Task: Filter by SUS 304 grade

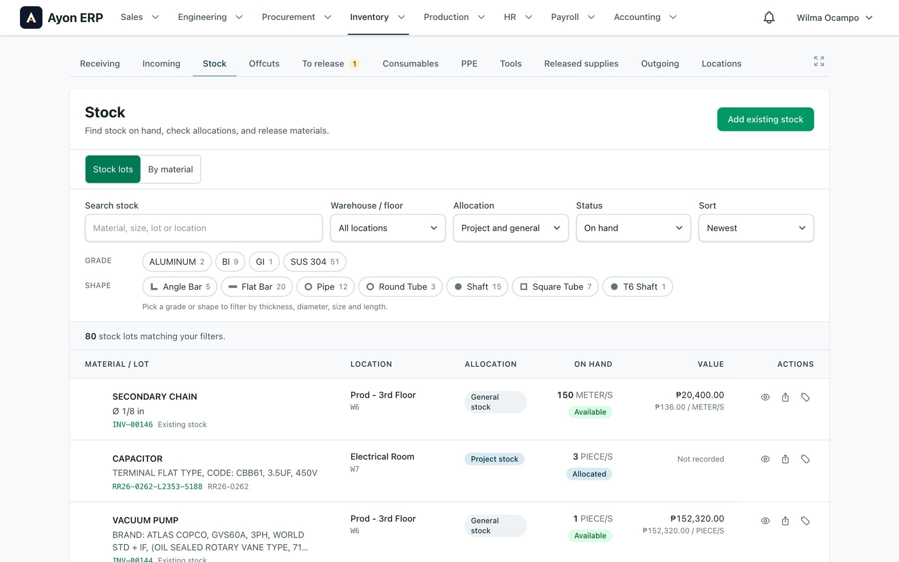Action: tap(315, 262)
